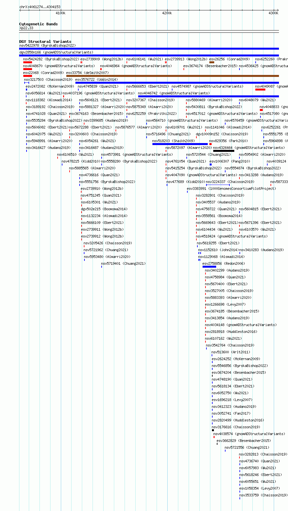Select dgv10009n152 (Chaisson2019) label
The image size is (288, 511).
point(222,134)
